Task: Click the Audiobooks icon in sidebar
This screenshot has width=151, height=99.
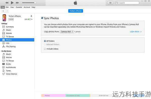Action: pos(4,67)
